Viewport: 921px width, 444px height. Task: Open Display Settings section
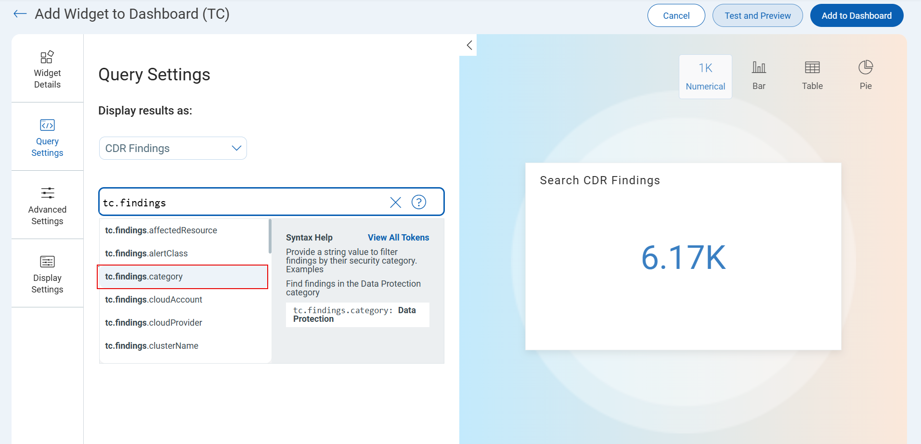click(x=47, y=275)
